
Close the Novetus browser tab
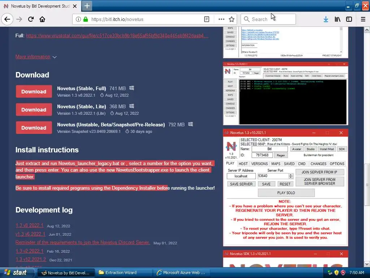point(75,6)
